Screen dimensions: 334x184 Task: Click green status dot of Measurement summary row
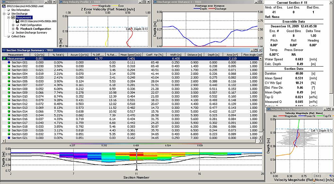point(5,59)
